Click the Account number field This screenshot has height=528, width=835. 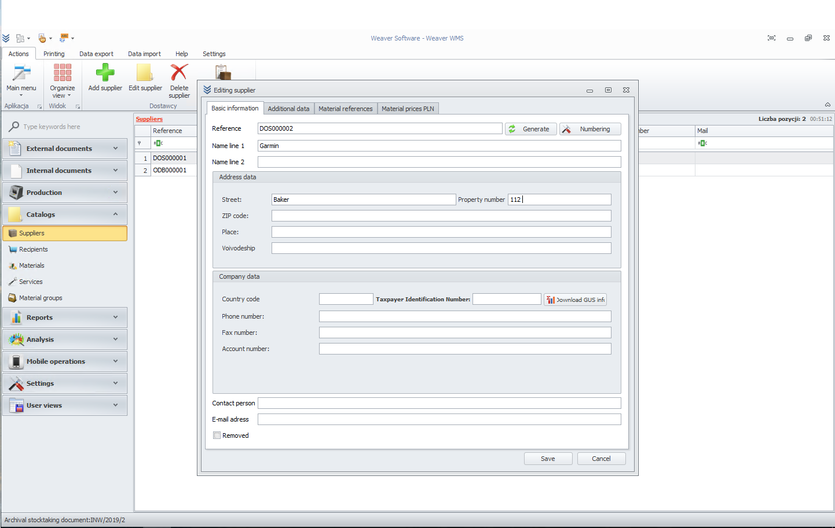coord(465,349)
